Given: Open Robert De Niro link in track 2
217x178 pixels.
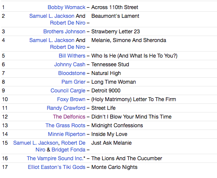Looking at the screenshot, I should [68, 23].
